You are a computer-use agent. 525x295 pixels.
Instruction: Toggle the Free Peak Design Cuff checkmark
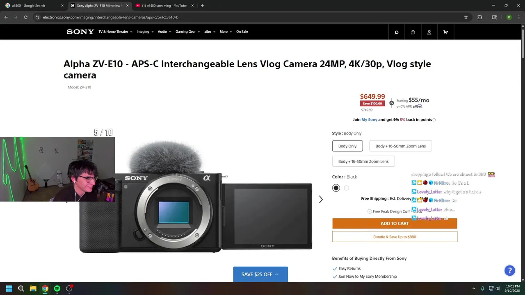pos(370,211)
